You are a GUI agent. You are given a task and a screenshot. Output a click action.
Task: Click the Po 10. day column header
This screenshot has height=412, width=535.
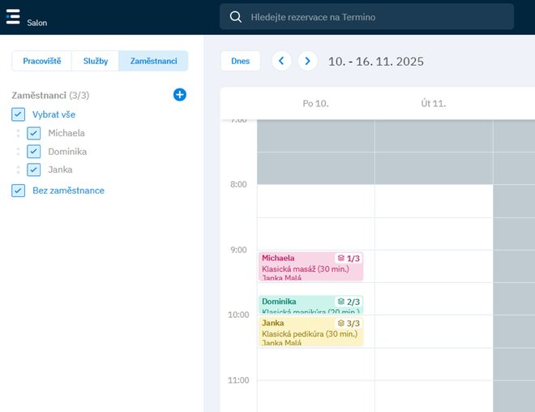(x=315, y=103)
